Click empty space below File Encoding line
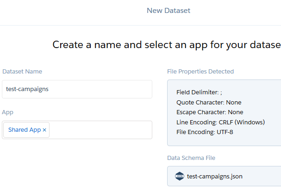 pos(222,141)
